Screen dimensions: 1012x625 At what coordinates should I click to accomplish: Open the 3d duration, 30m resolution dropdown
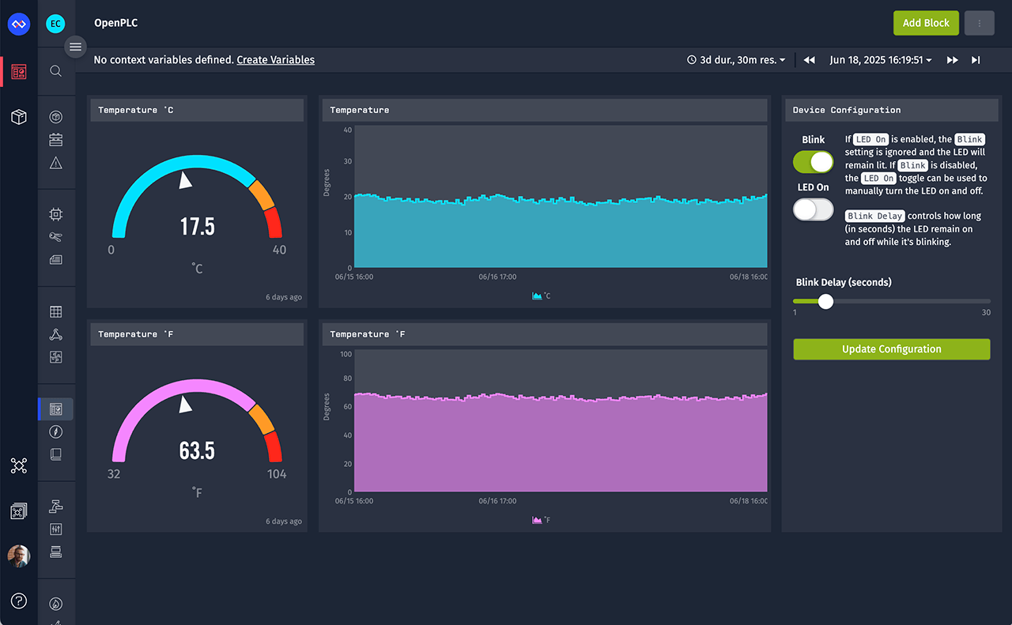pos(735,59)
